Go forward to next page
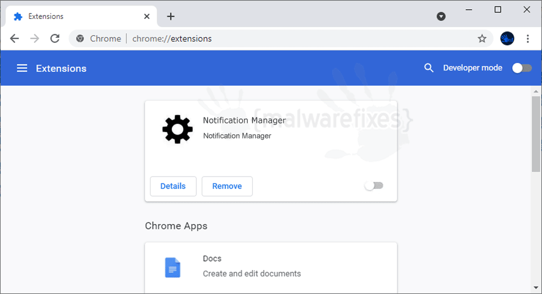 click(x=35, y=38)
